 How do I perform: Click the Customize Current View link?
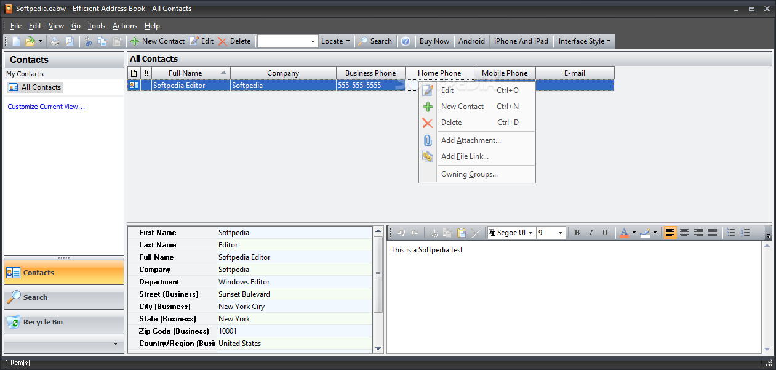(x=46, y=107)
